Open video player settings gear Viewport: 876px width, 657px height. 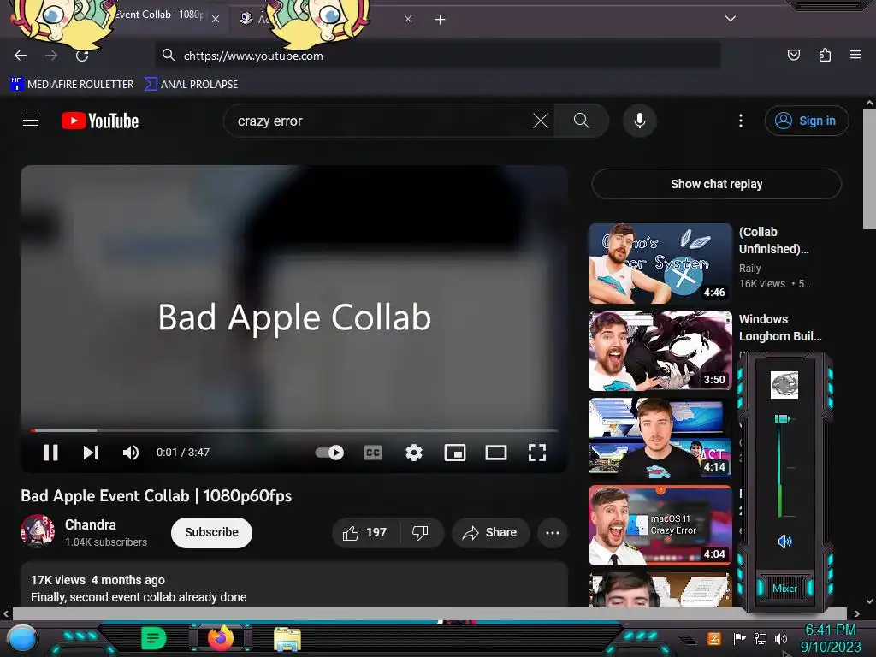coord(414,453)
